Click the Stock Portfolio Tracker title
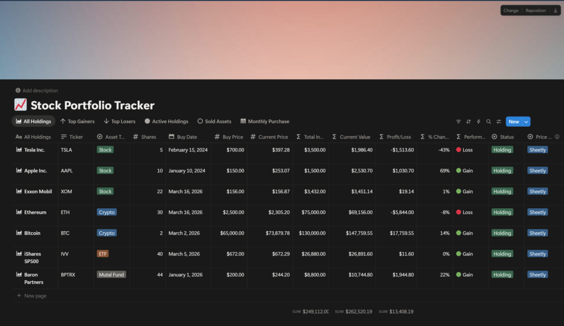Viewport: 564px width, 326px height. pyautogui.click(x=93, y=105)
